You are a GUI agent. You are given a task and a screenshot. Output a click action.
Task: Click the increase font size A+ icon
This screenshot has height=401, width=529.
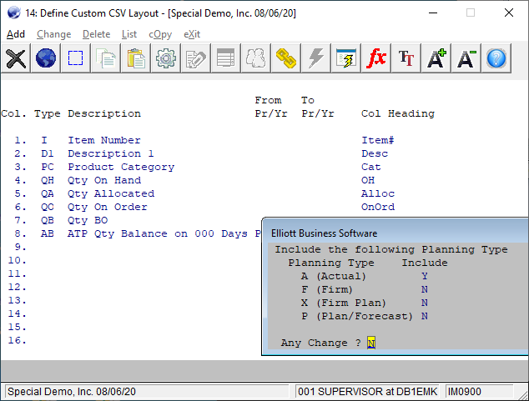(436, 58)
